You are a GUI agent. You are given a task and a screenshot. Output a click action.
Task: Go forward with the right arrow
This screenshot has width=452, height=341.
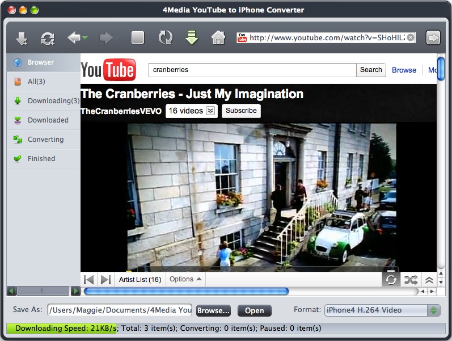point(106,38)
